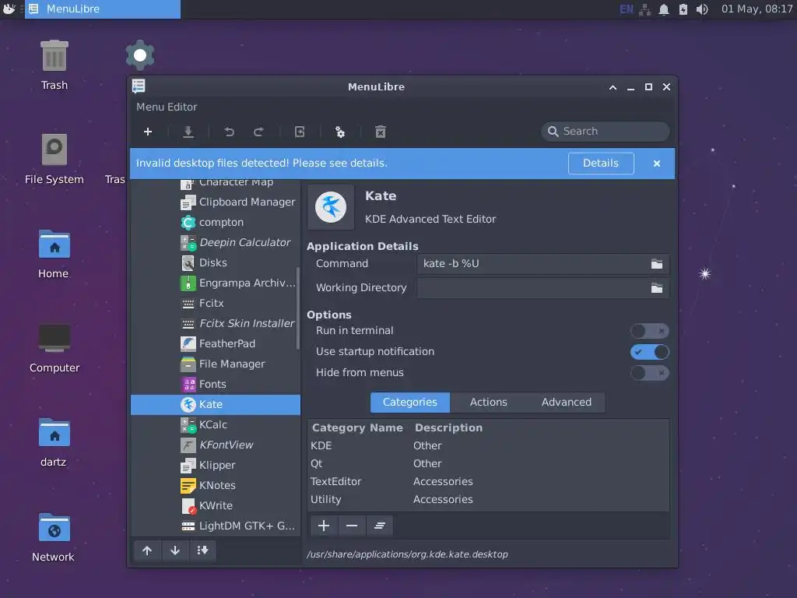The image size is (797, 598).
Task: Click the revert launcher icon
Action: 300,132
